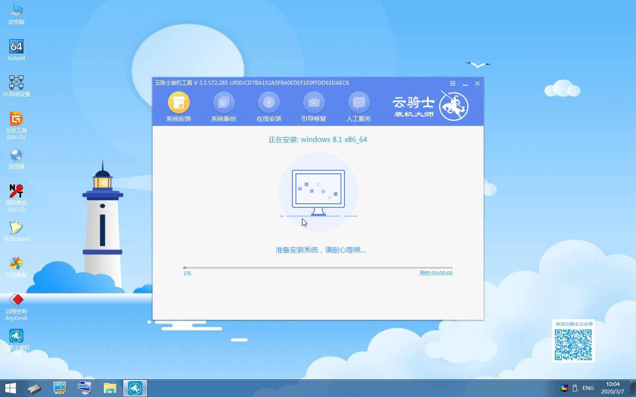This screenshot has height=397, width=636.
Task: Click the memory chip taskbar icon
Action: point(34,388)
